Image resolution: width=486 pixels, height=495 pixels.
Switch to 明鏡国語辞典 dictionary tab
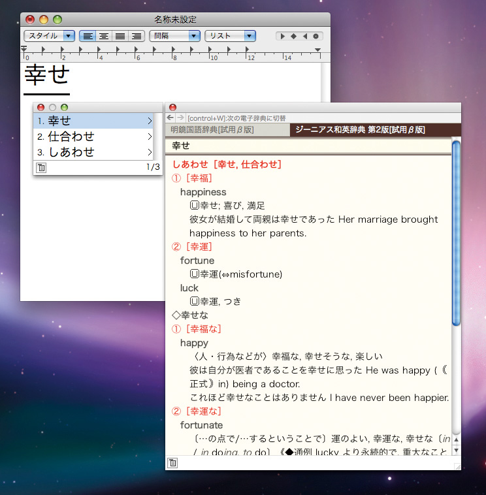pos(212,130)
